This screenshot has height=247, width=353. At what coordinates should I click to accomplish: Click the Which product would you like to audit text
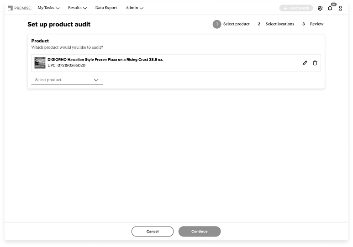coord(67,47)
